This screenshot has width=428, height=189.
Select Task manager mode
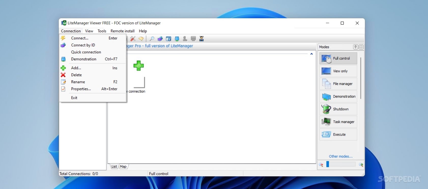[x=338, y=122]
